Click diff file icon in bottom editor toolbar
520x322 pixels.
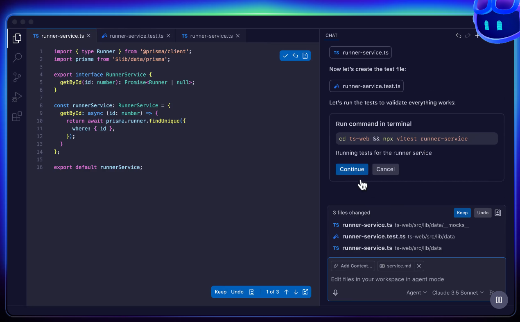tap(252, 292)
